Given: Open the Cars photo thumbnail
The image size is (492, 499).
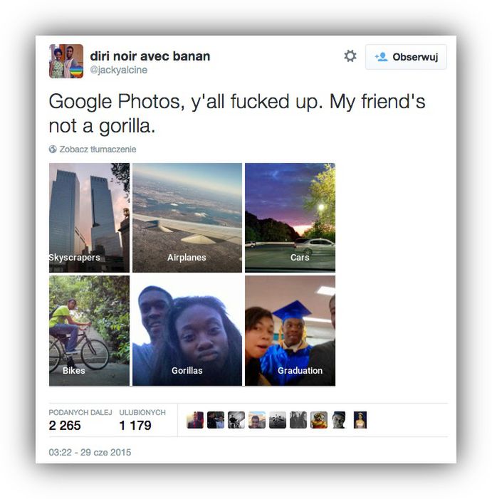Looking at the screenshot, I should (x=290, y=218).
